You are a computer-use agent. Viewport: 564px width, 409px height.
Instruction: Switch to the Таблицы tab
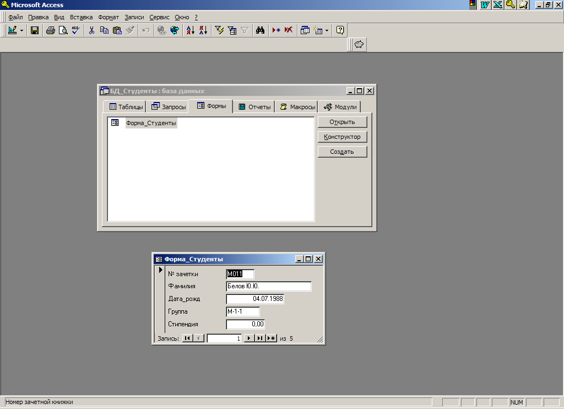pos(125,107)
